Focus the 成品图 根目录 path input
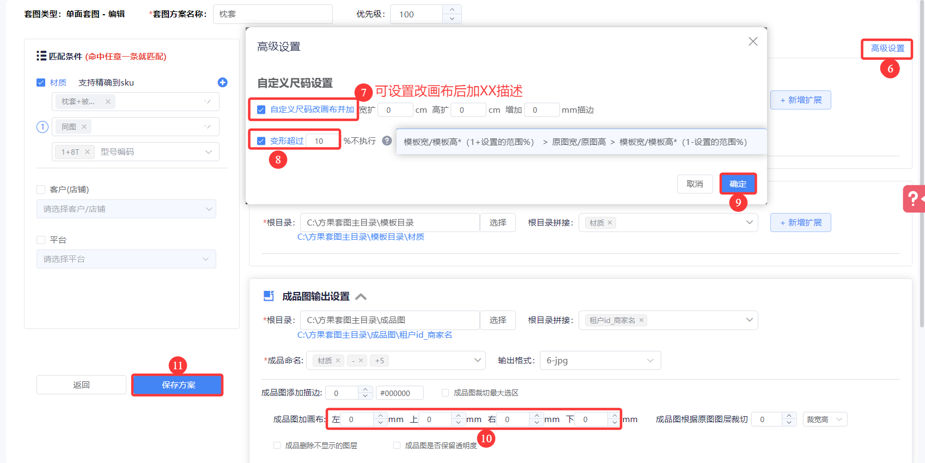925x463 pixels. coord(390,320)
